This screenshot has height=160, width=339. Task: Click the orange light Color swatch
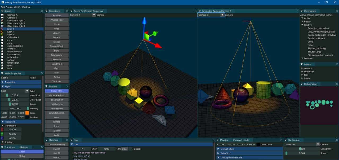click(28, 113)
